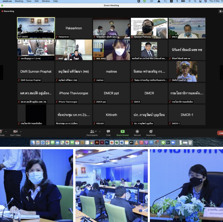Open the Participants panel icon

[92, 131]
